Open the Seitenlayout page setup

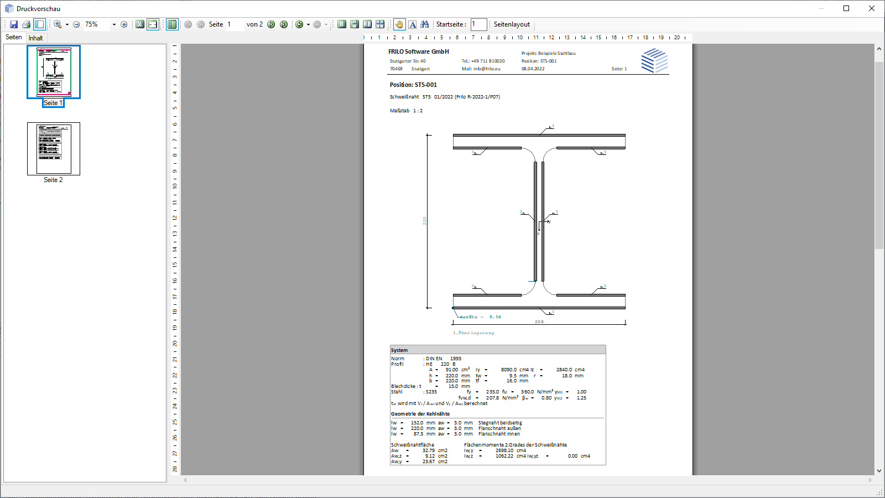point(512,24)
